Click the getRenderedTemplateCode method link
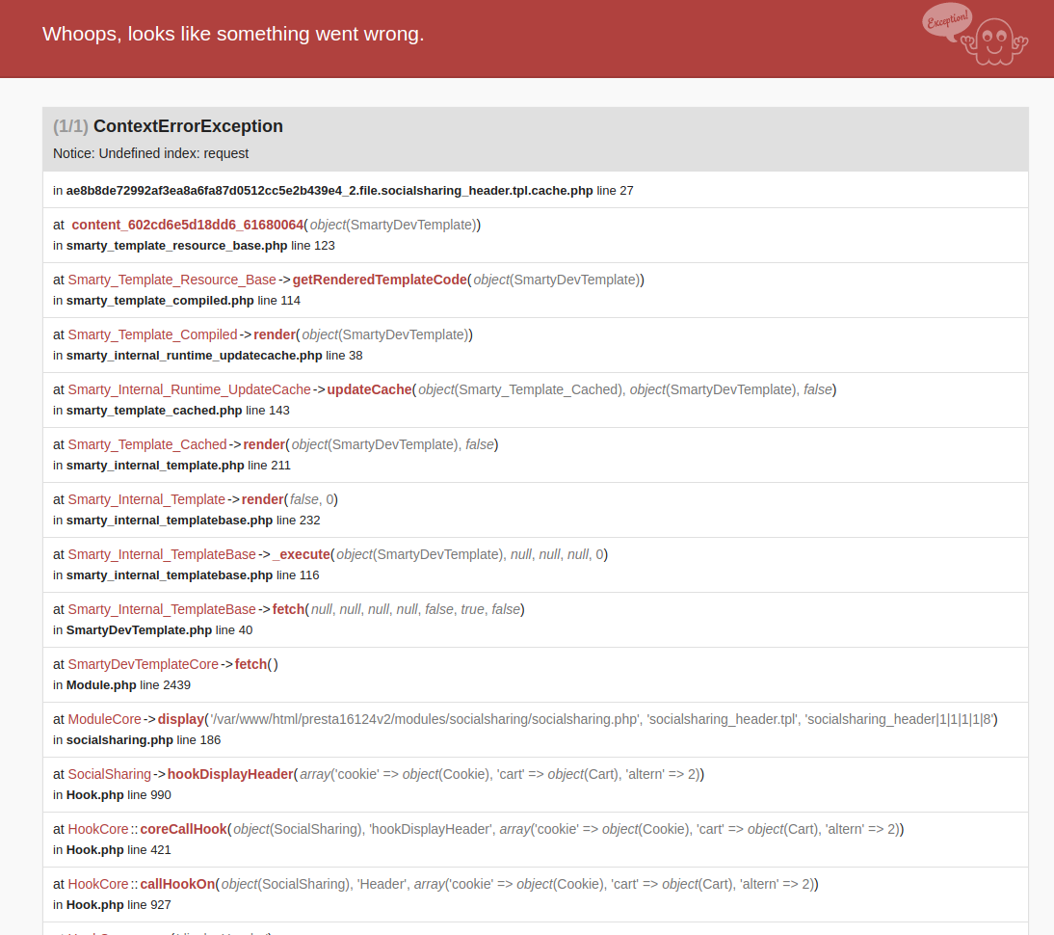 tap(380, 280)
